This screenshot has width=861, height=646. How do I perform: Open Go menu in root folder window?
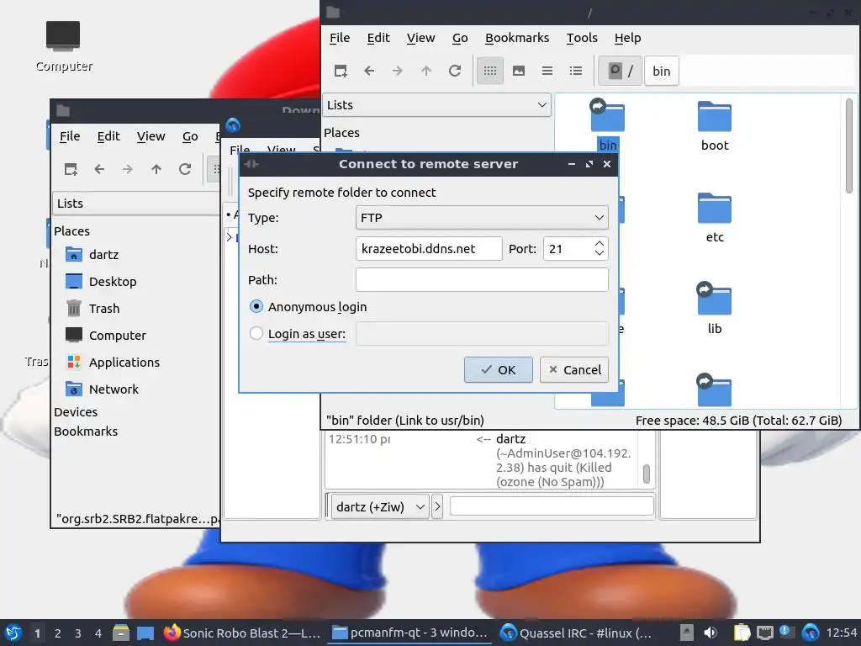click(x=460, y=38)
